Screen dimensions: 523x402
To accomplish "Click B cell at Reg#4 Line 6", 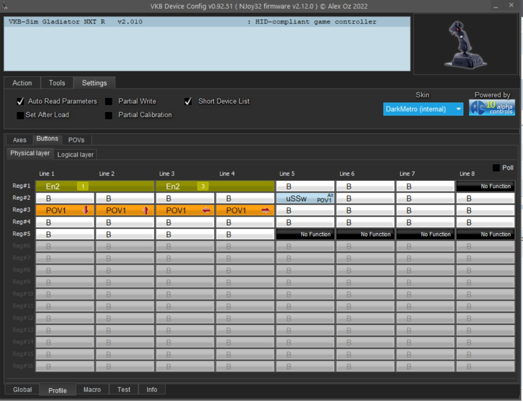I will [365, 222].
